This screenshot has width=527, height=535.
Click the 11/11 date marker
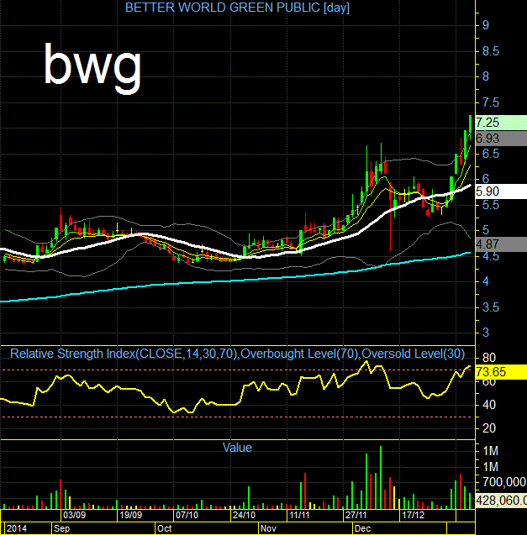point(299,515)
